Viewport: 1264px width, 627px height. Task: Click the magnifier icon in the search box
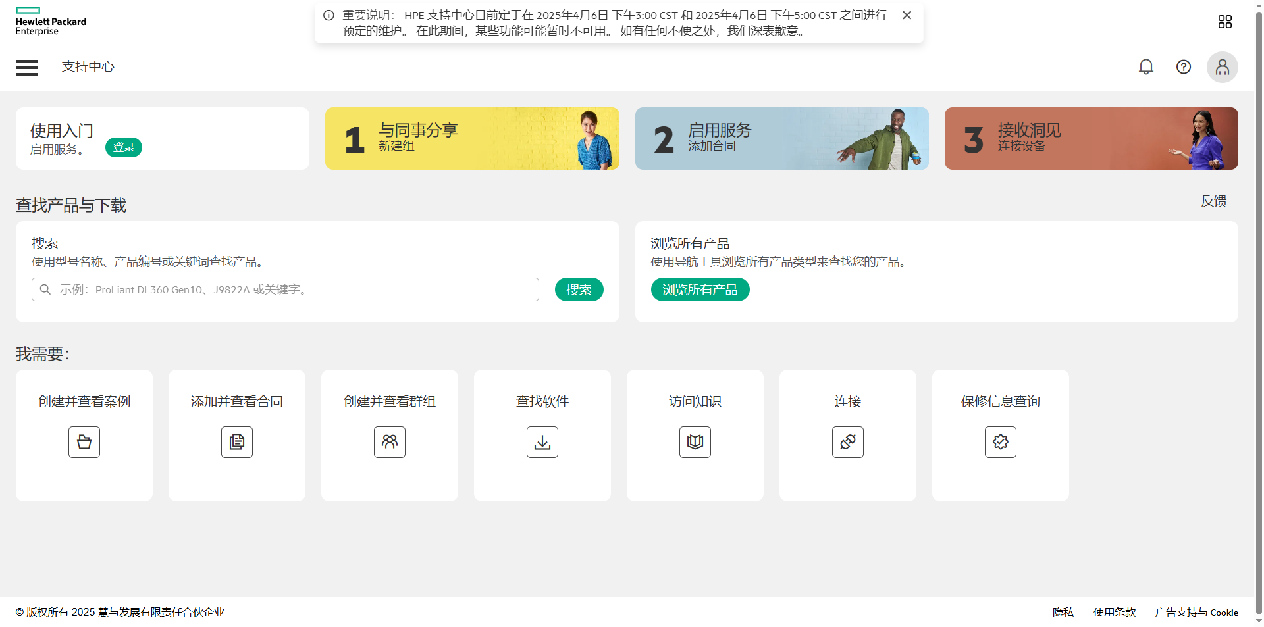(45, 289)
